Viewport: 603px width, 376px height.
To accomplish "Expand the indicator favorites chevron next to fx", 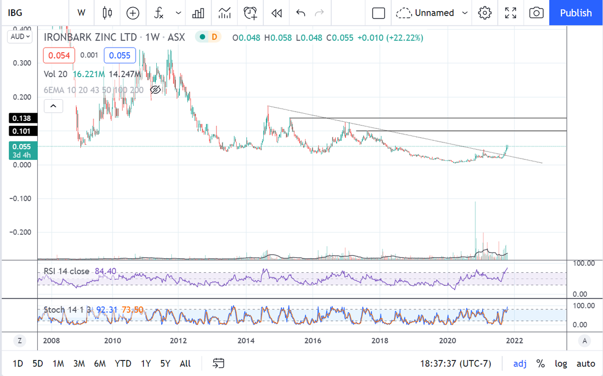I will (x=178, y=13).
